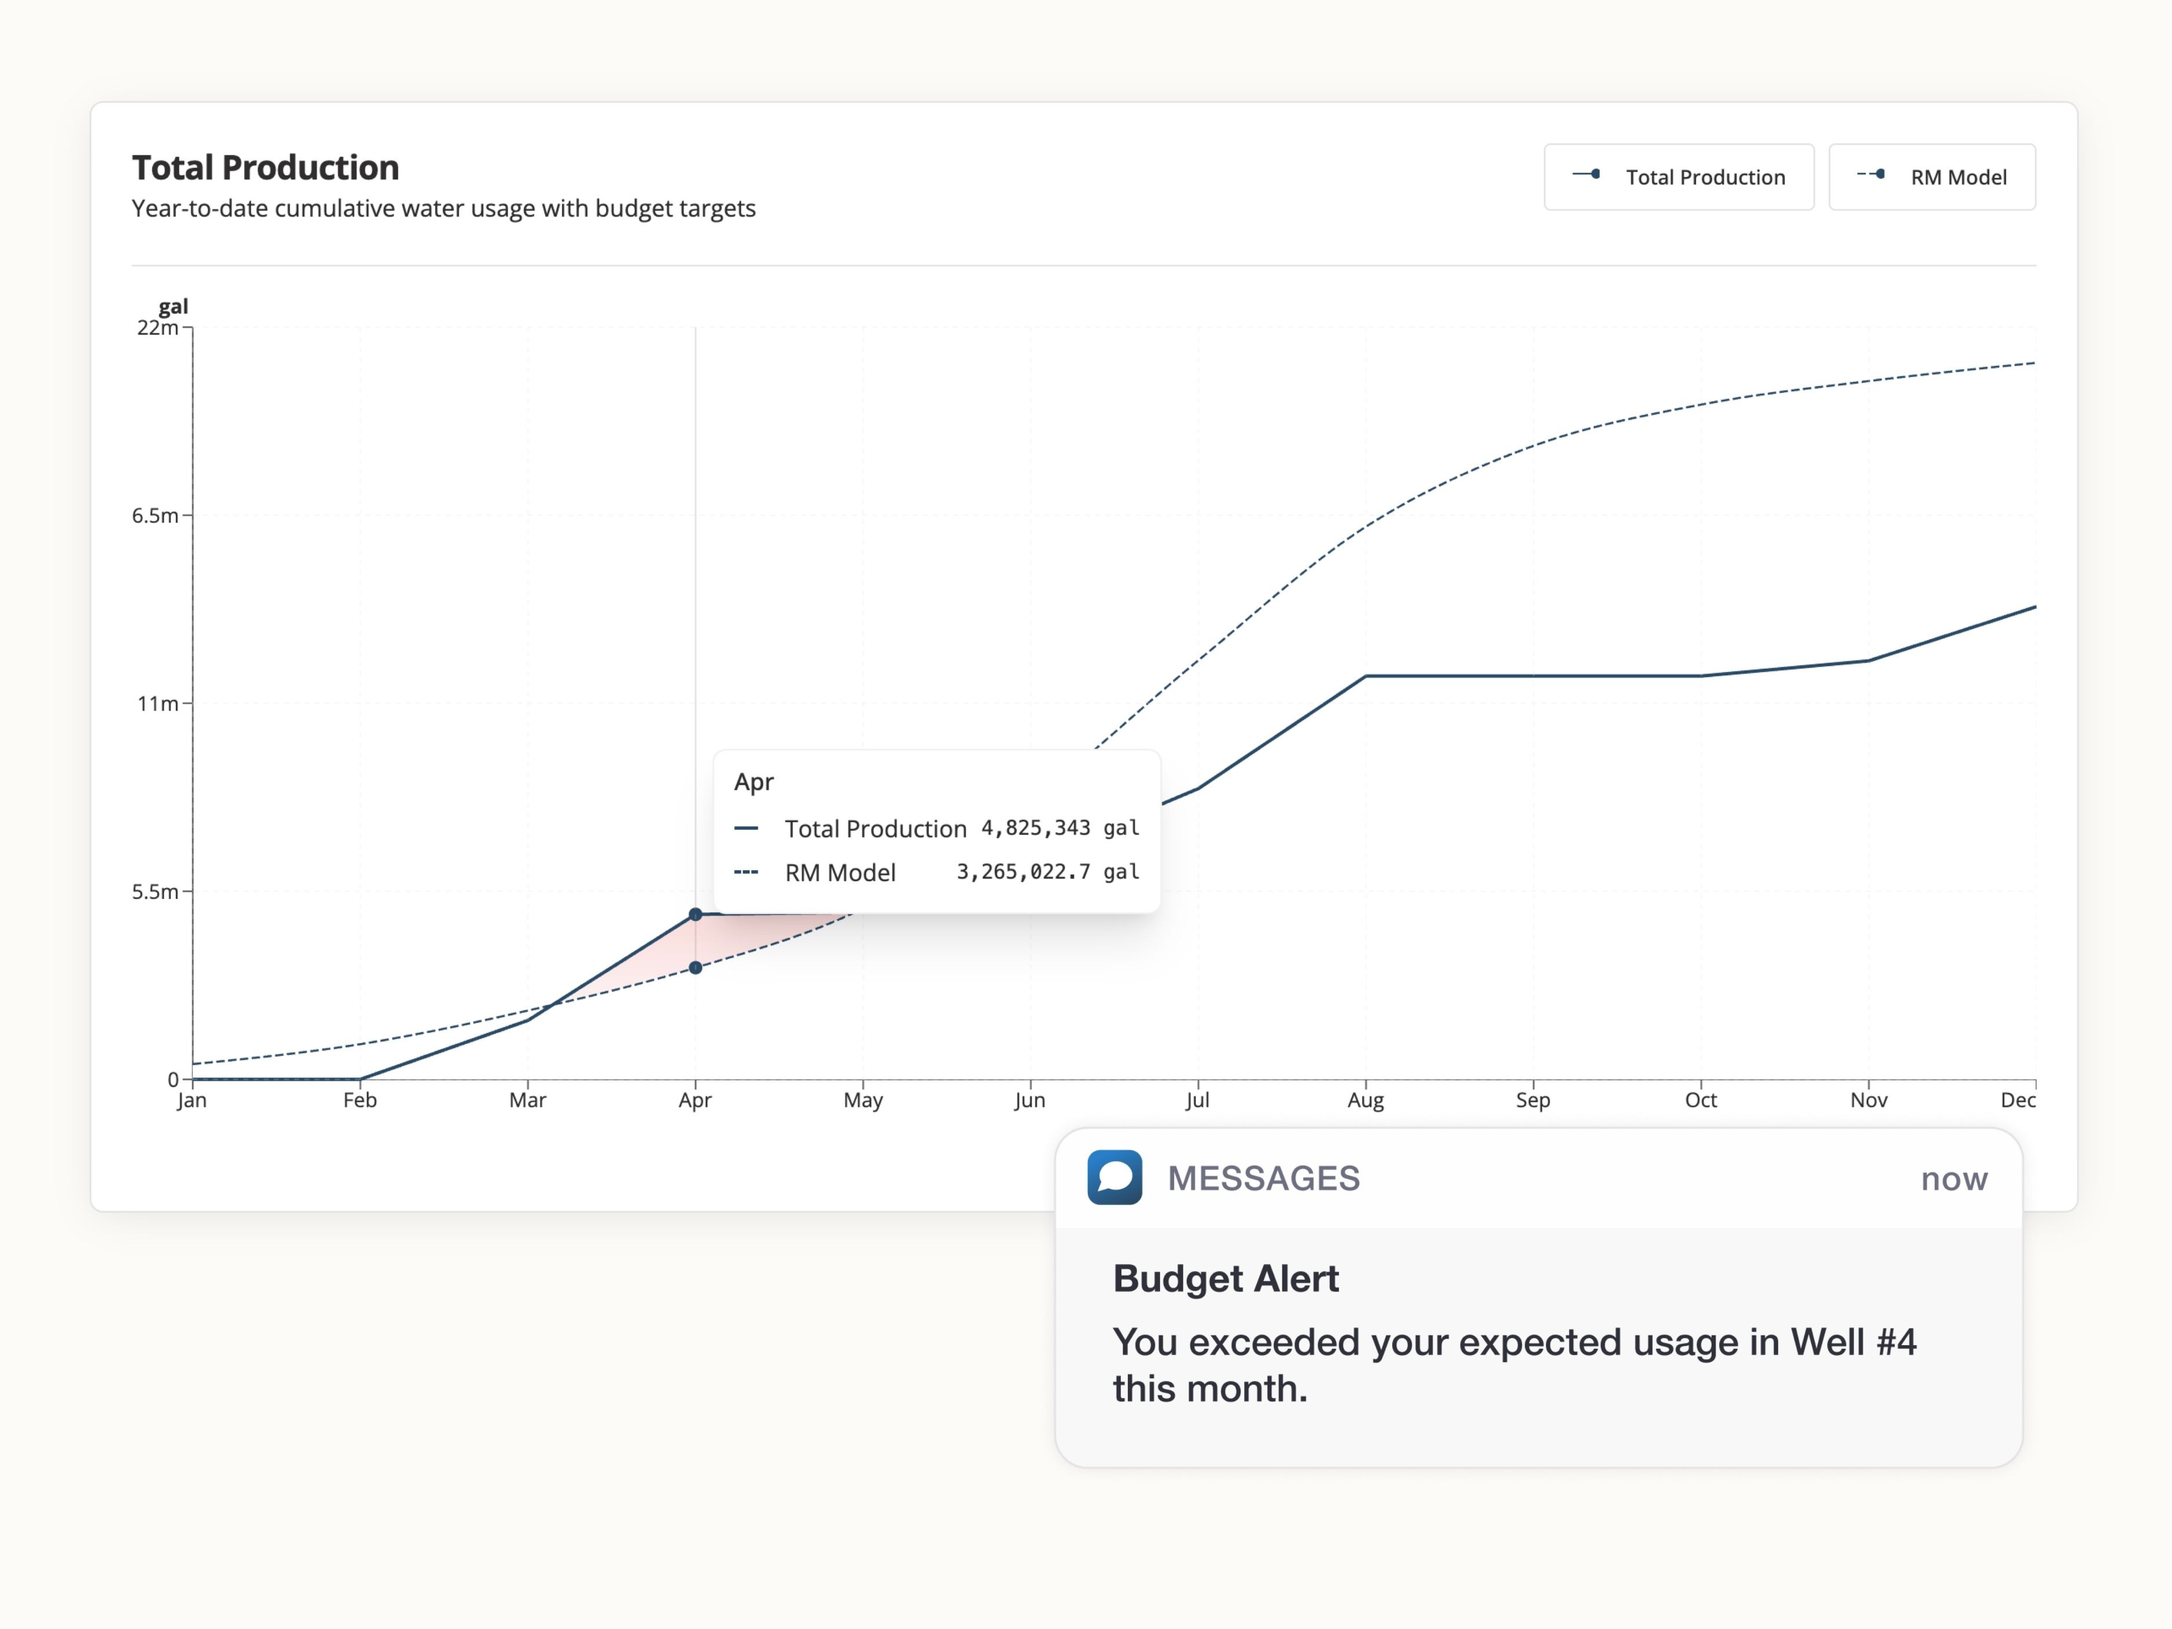The width and height of the screenshot is (2172, 1629).
Task: Click the Messages app icon in notification
Action: (1114, 1177)
